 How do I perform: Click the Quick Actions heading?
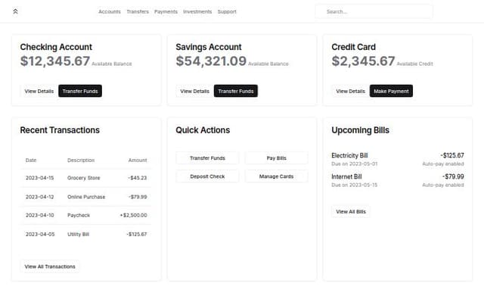203,130
